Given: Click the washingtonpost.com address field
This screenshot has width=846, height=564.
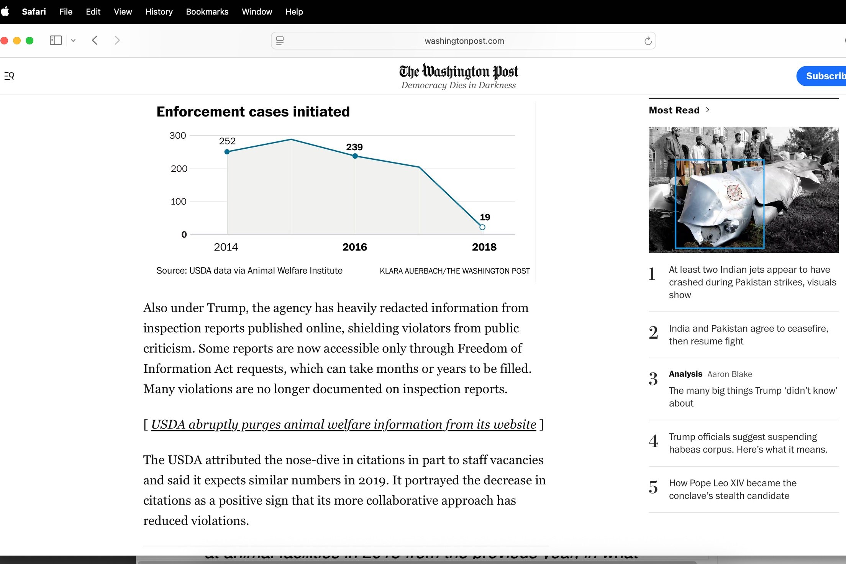Looking at the screenshot, I should pos(463,41).
